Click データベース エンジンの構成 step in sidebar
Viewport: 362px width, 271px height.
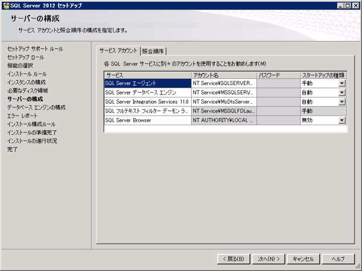pos(36,107)
